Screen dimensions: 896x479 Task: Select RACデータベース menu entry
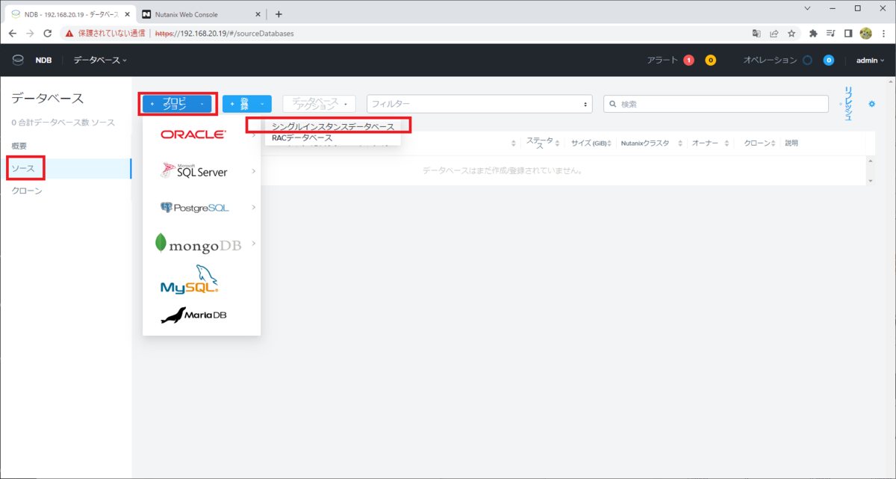302,138
